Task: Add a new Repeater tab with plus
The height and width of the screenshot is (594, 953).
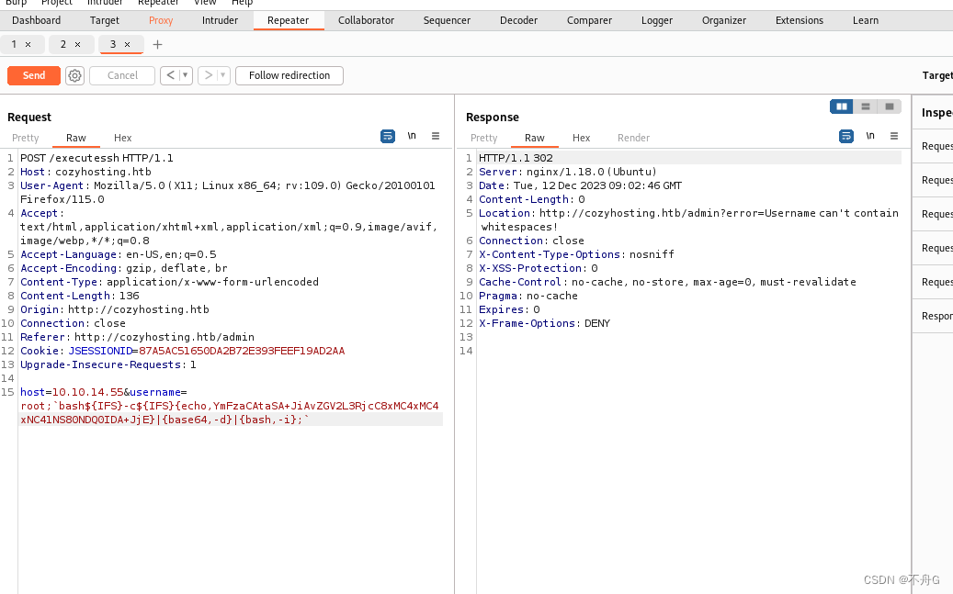Action: (157, 44)
